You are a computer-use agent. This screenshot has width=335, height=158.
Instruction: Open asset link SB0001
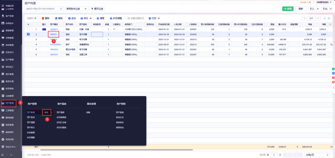pyautogui.click(x=53, y=34)
